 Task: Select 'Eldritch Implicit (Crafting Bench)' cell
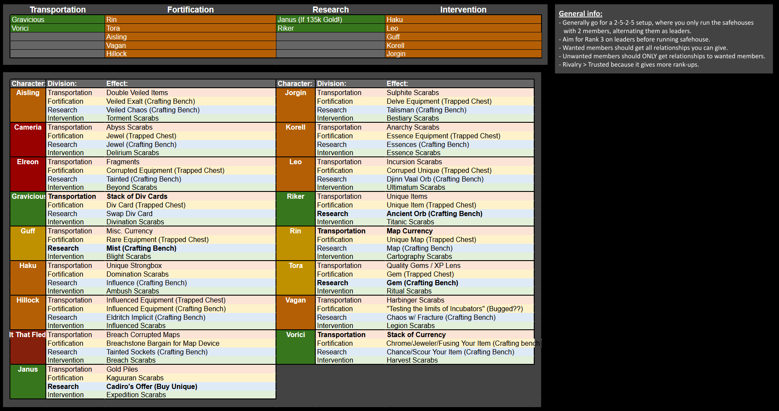(x=190, y=317)
